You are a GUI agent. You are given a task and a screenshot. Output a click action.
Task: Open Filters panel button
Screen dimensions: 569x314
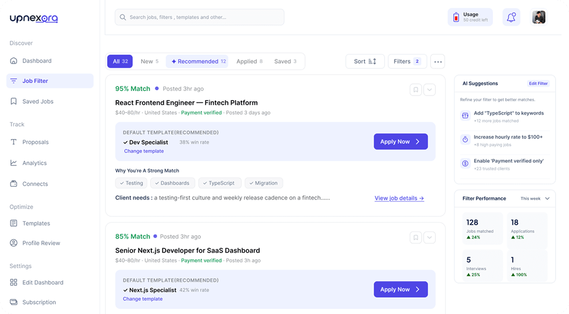[x=407, y=61]
